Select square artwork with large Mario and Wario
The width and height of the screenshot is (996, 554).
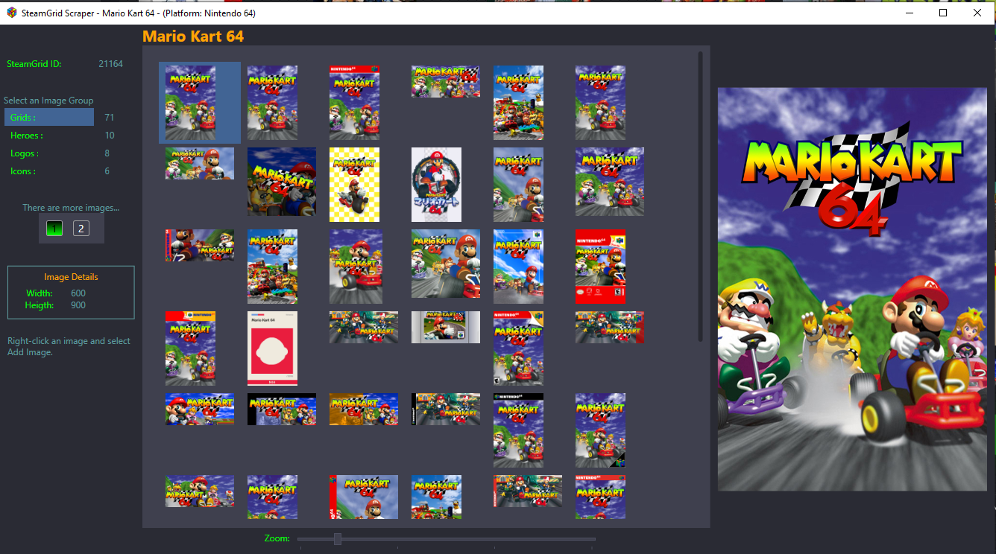click(x=446, y=264)
